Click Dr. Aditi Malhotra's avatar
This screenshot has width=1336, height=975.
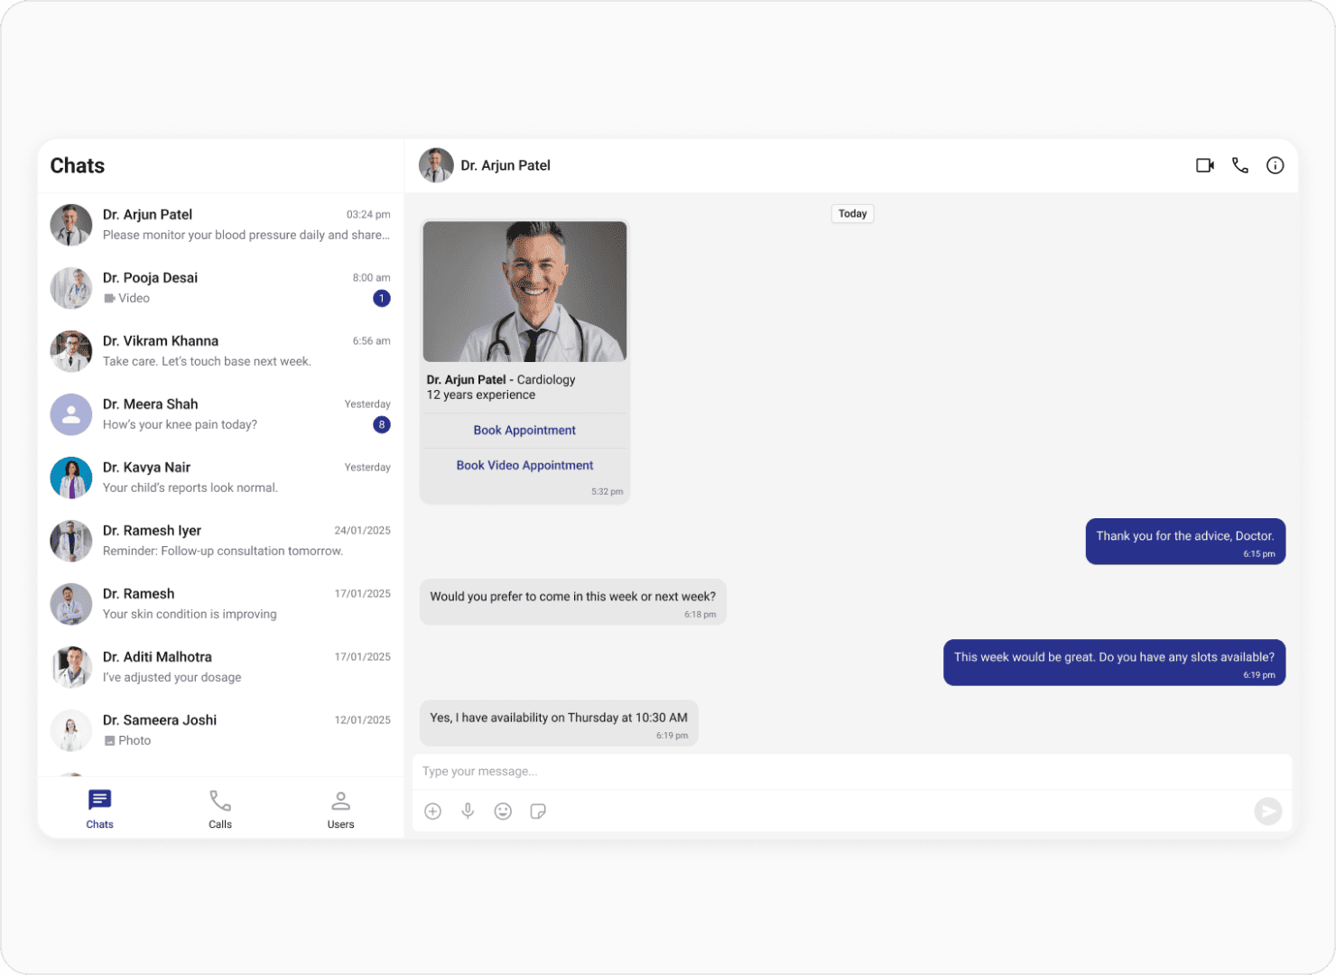coord(71,667)
